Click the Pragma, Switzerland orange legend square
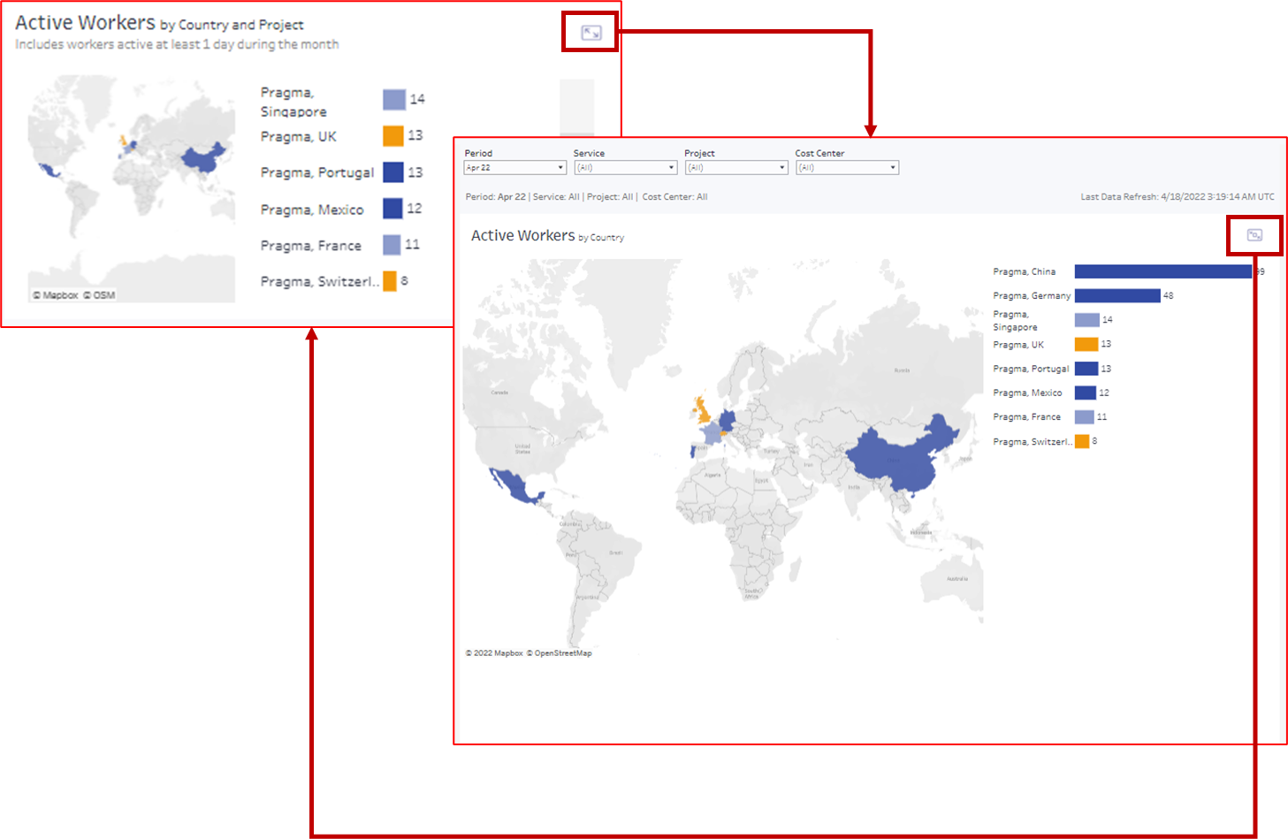Screen dimensions: 1288x839 pyautogui.click(x=390, y=280)
